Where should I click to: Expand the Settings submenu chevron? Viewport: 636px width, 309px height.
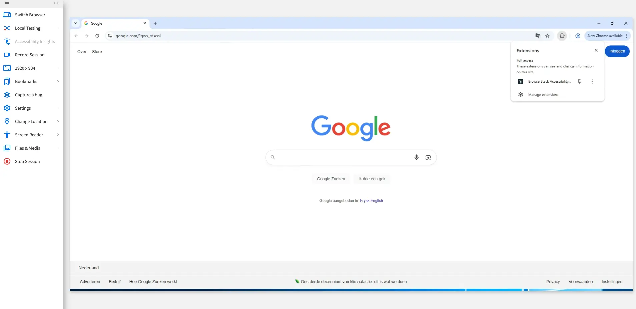58,108
